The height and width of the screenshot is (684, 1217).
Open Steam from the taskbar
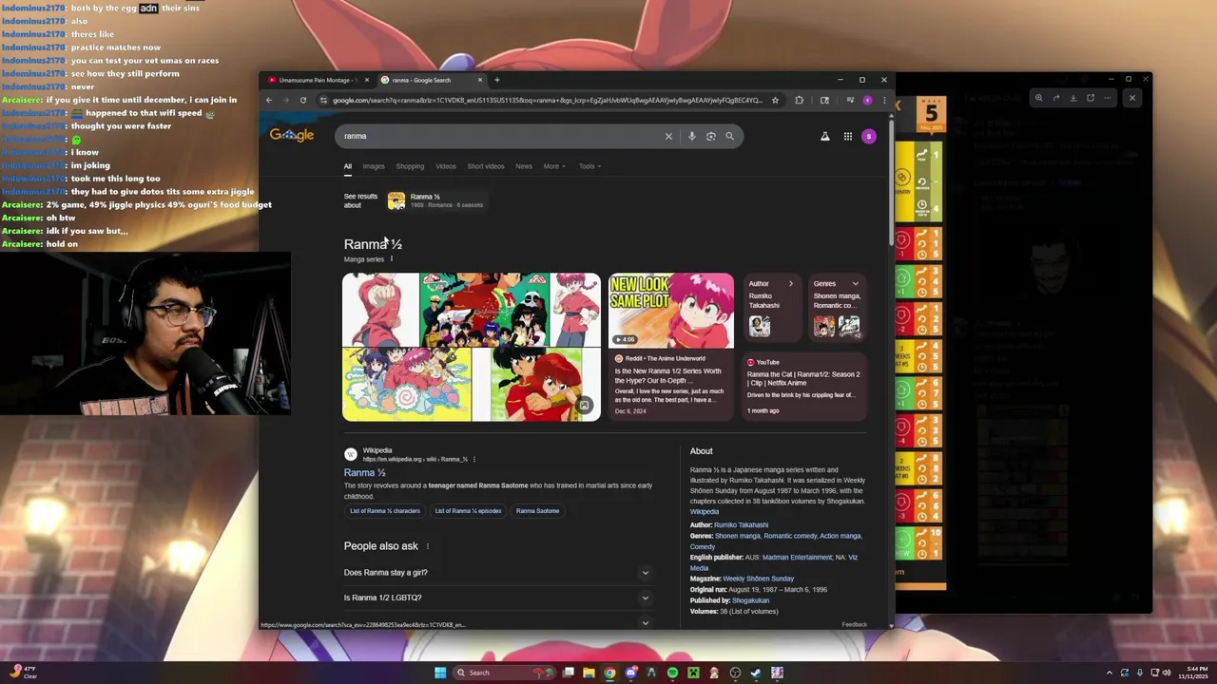pos(756,673)
